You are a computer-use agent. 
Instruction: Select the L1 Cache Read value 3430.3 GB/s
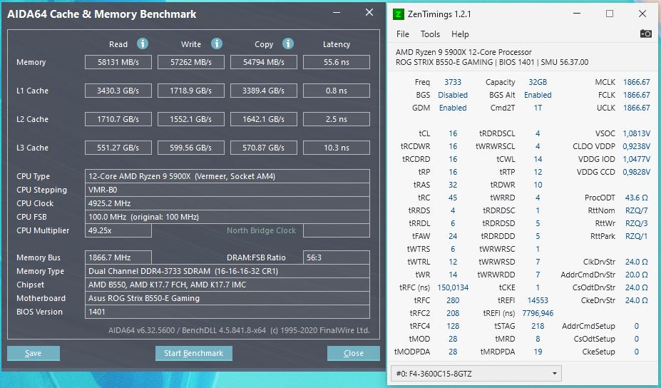pos(118,91)
